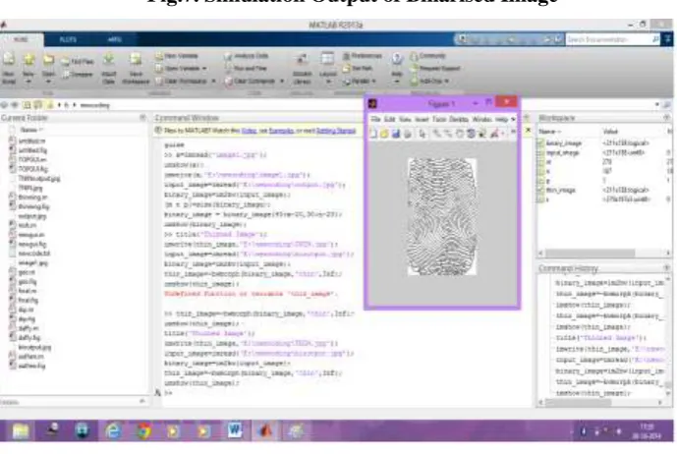The image size is (677, 454).
Task: Click Run and Time
Action: [x=246, y=68]
